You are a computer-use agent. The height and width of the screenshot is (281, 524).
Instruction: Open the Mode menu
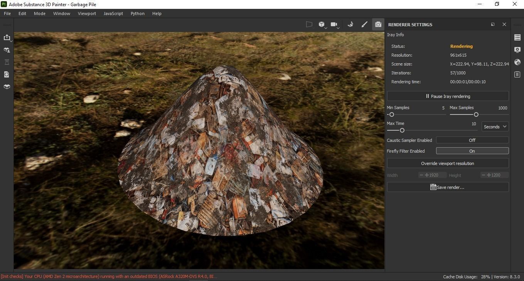click(40, 13)
